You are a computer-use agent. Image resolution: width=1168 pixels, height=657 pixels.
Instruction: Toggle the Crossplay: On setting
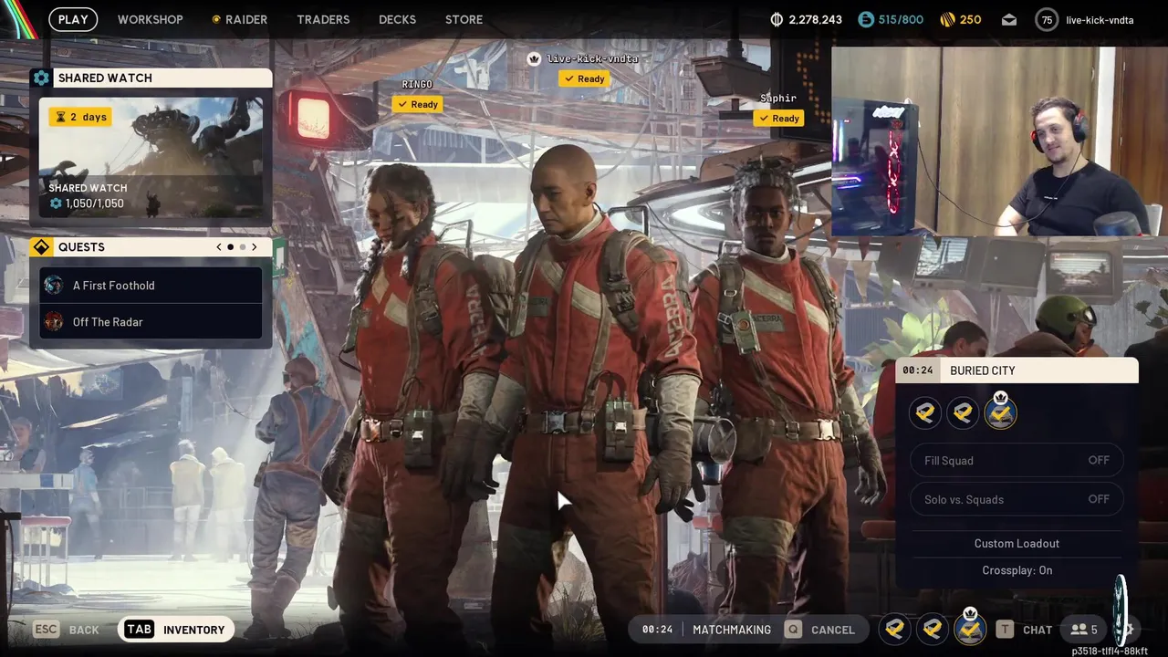coord(1017,570)
